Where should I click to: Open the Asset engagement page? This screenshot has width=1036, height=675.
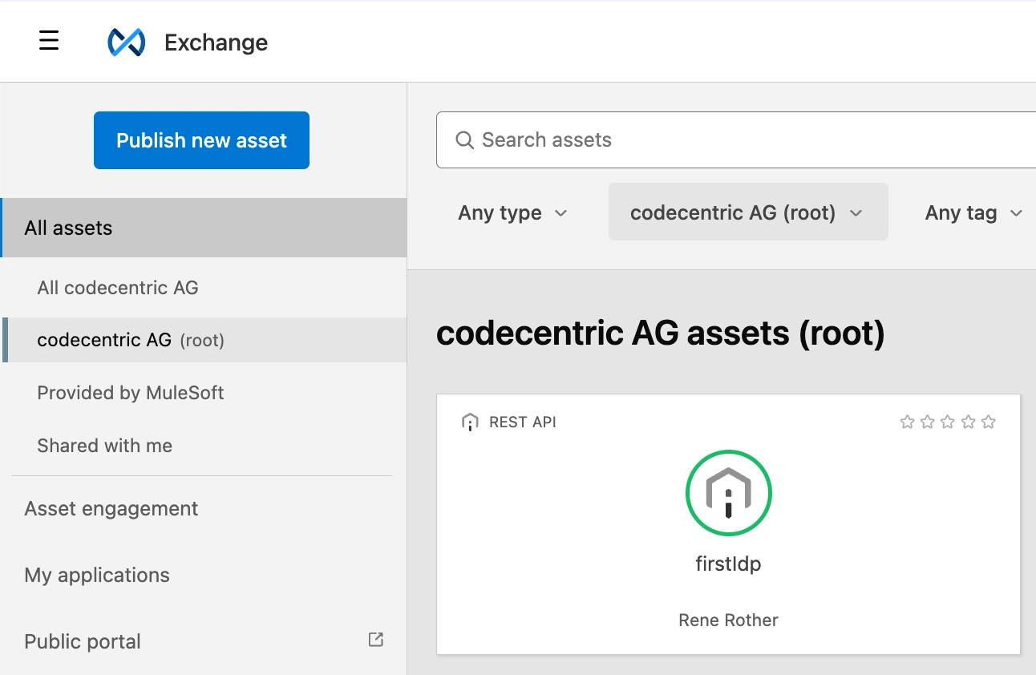(x=111, y=509)
